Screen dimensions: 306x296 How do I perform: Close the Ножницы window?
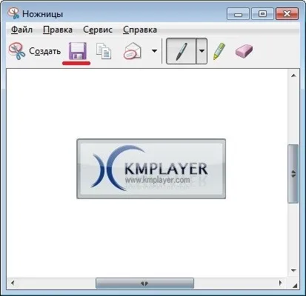[287, 14]
